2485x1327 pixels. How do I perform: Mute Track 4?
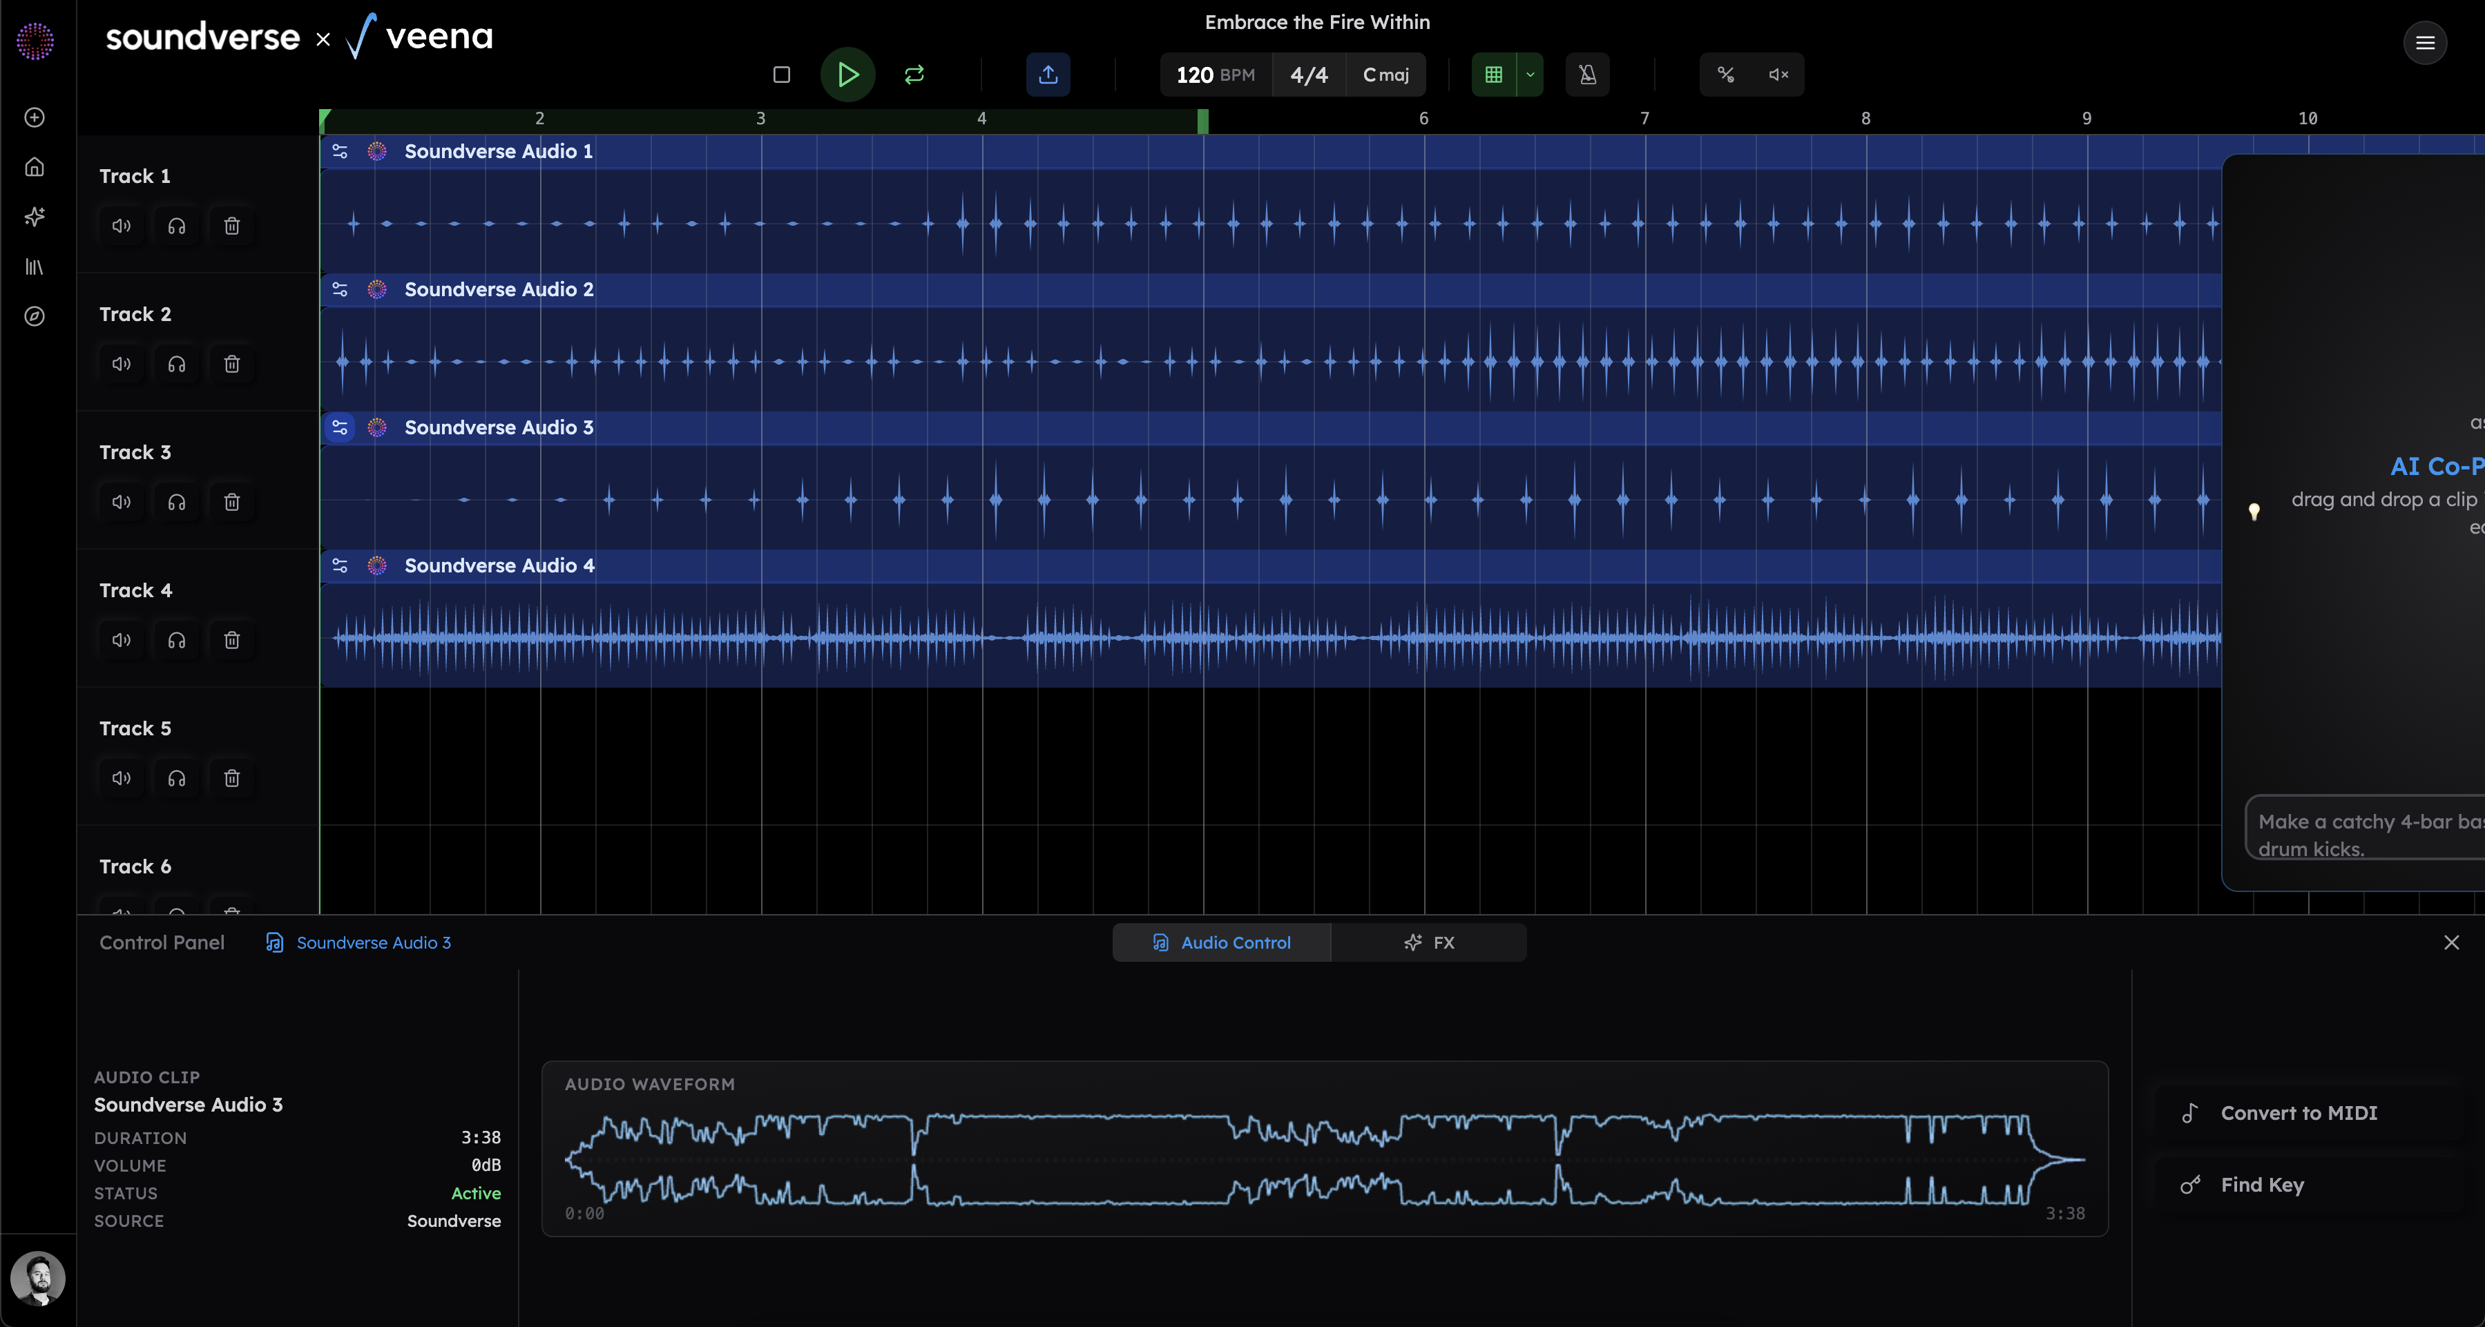point(122,639)
